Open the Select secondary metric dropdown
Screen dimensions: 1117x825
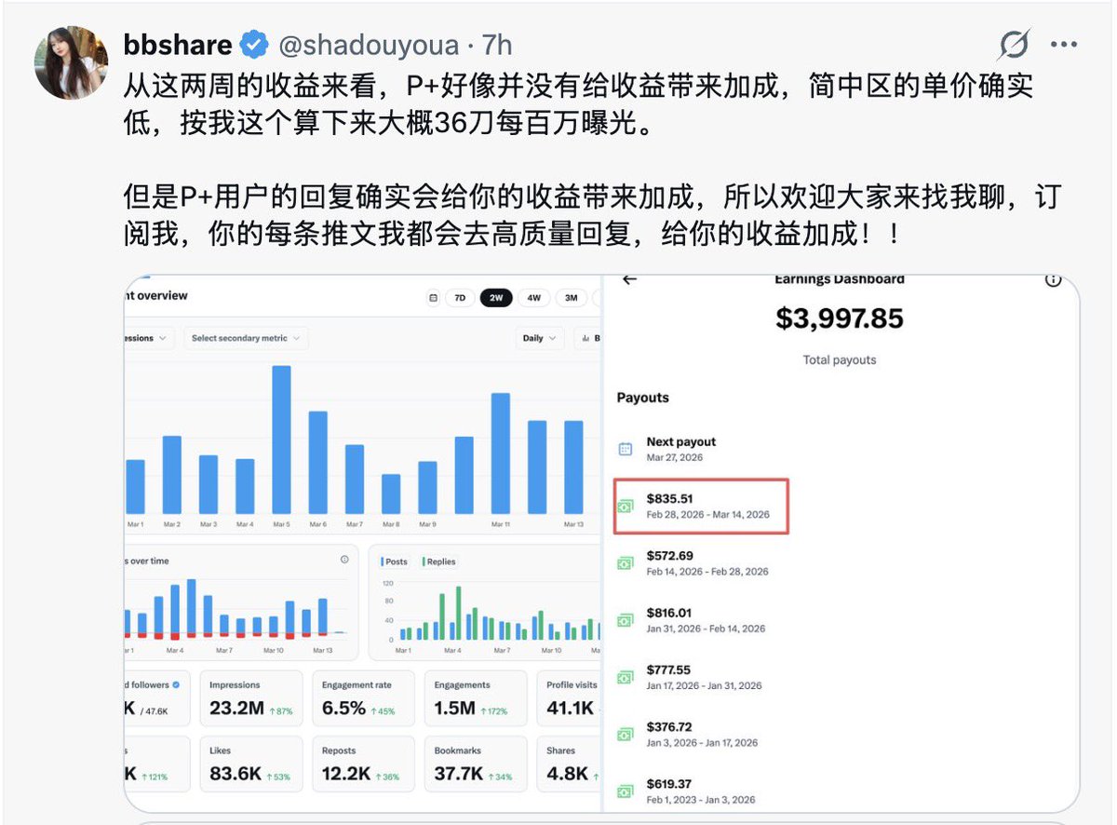[245, 338]
